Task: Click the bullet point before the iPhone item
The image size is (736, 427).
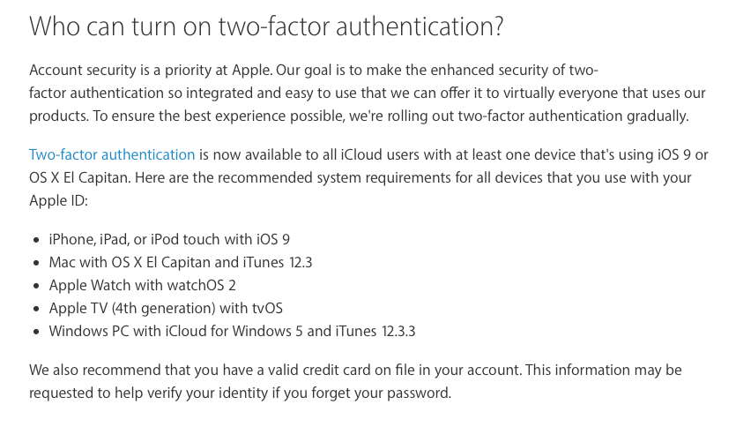Action: [x=36, y=240]
